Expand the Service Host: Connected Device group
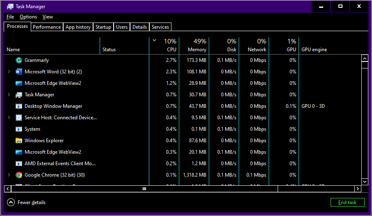This screenshot has width=372, height=216. (x=9, y=118)
